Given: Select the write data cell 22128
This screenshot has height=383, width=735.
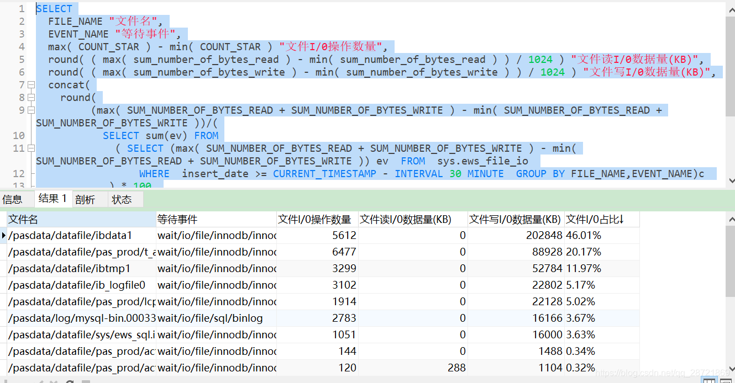Looking at the screenshot, I should pyautogui.click(x=516, y=302).
